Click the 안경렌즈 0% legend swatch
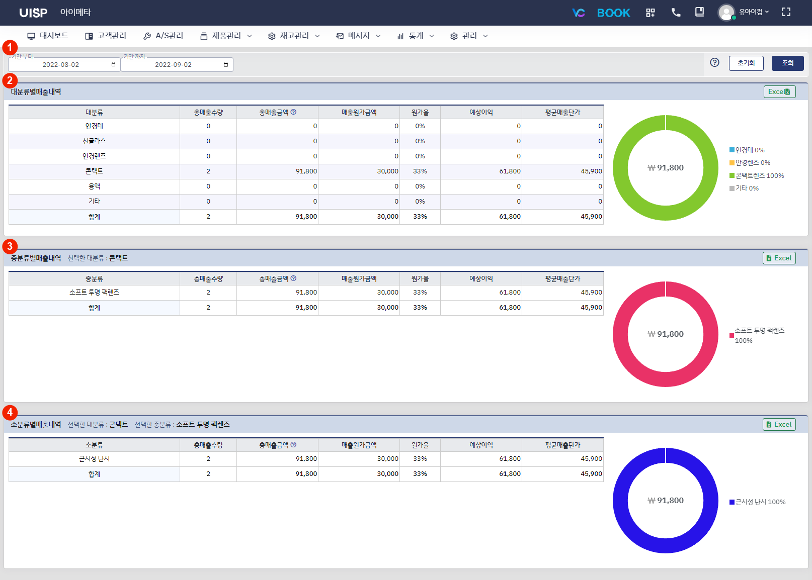Viewport: 812px width, 580px height. coord(732,163)
